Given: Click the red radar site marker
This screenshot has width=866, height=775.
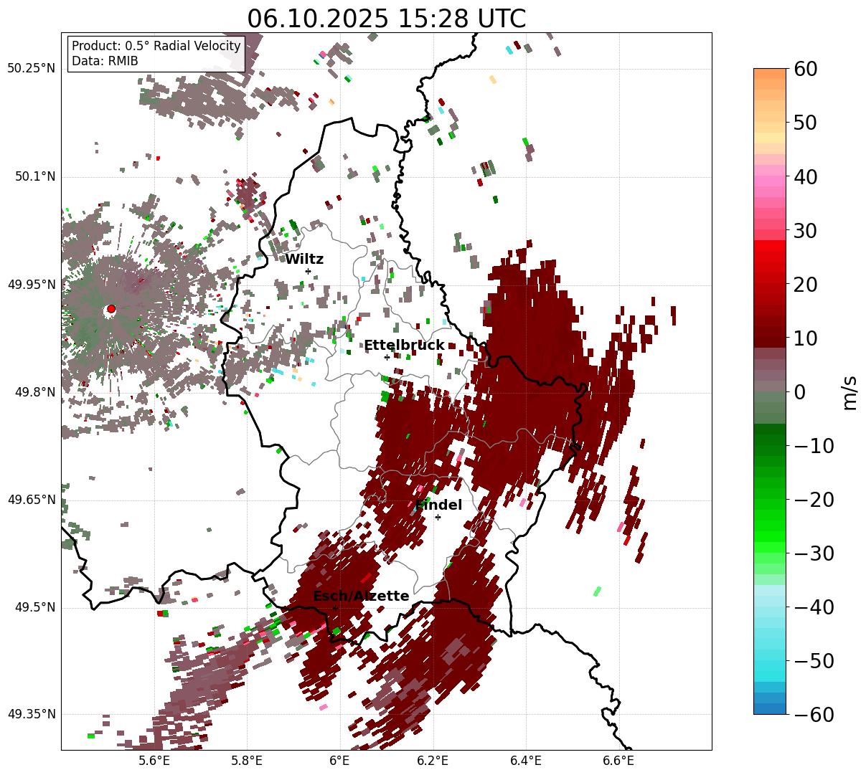Looking at the screenshot, I should (111, 309).
